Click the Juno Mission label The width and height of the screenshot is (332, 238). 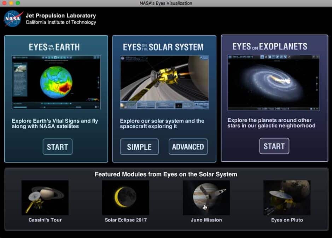click(206, 220)
